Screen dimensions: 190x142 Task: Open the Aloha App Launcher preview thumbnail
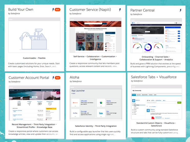point(96,103)
